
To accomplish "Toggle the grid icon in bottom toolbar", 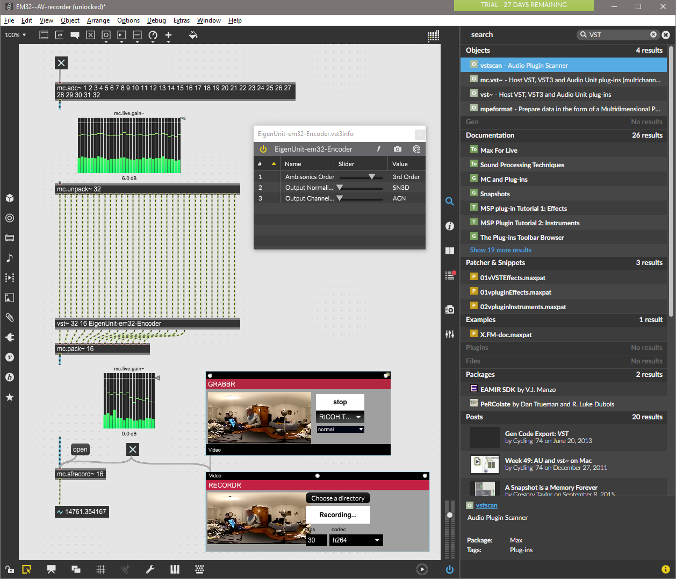I will click(x=100, y=569).
